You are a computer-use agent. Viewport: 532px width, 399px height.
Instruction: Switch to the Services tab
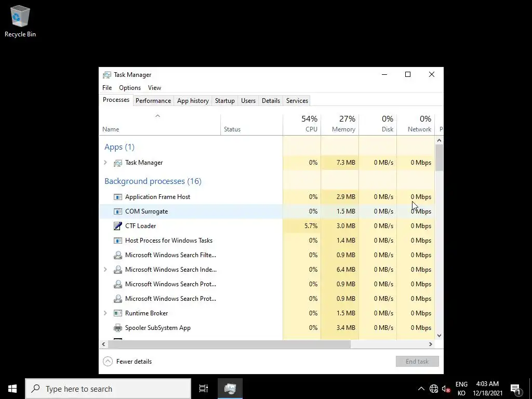[x=297, y=101]
